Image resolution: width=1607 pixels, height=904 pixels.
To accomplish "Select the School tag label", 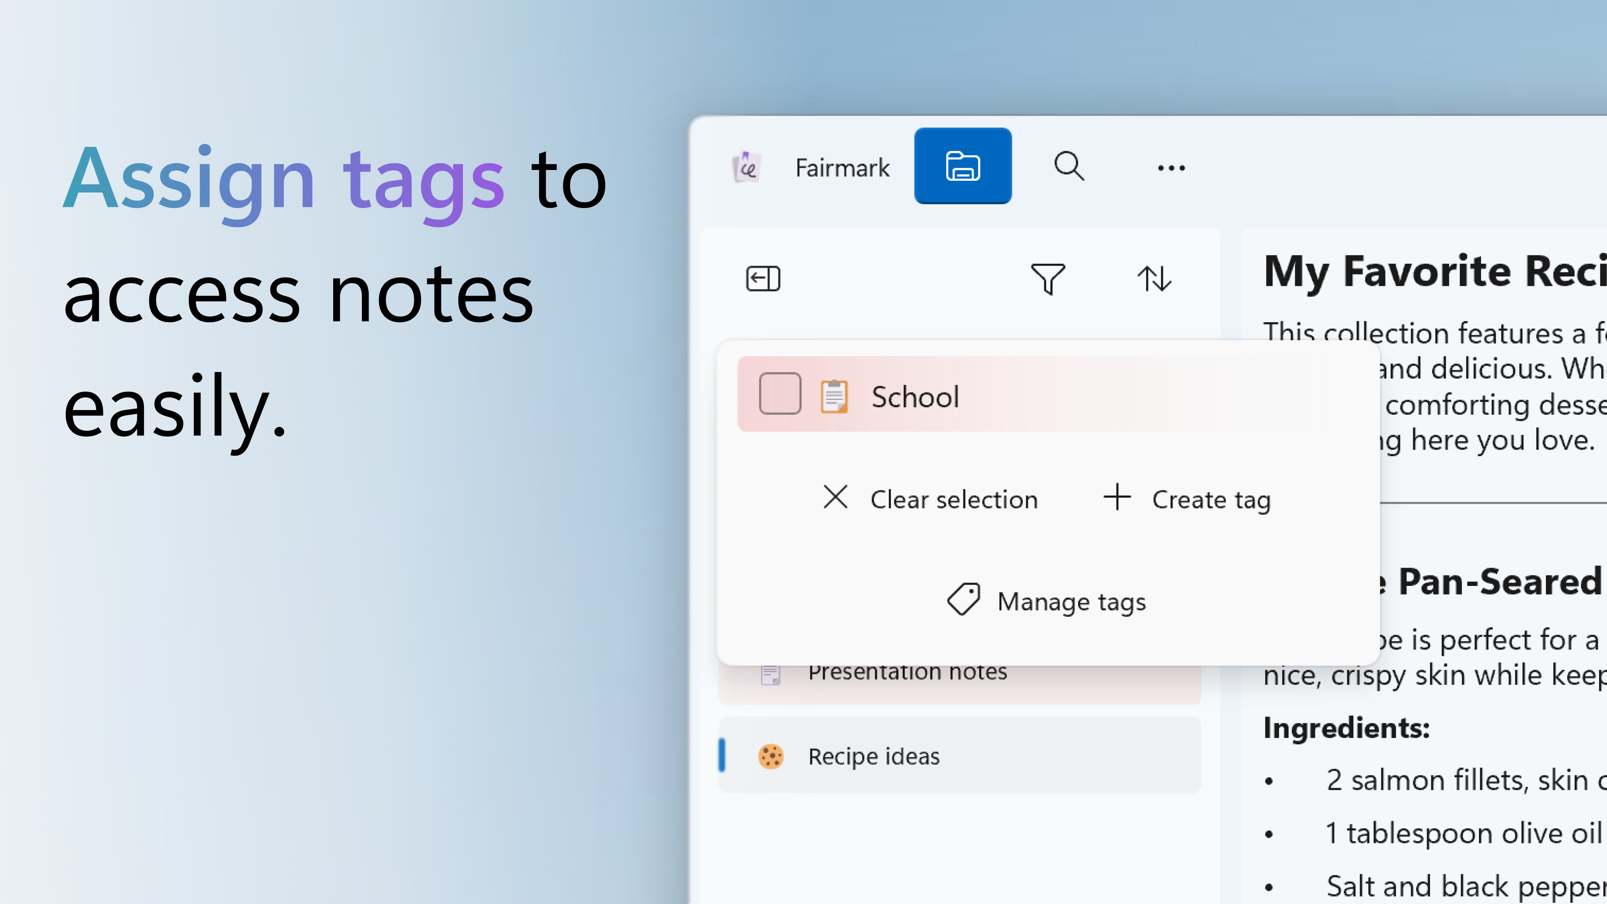I will 915,397.
